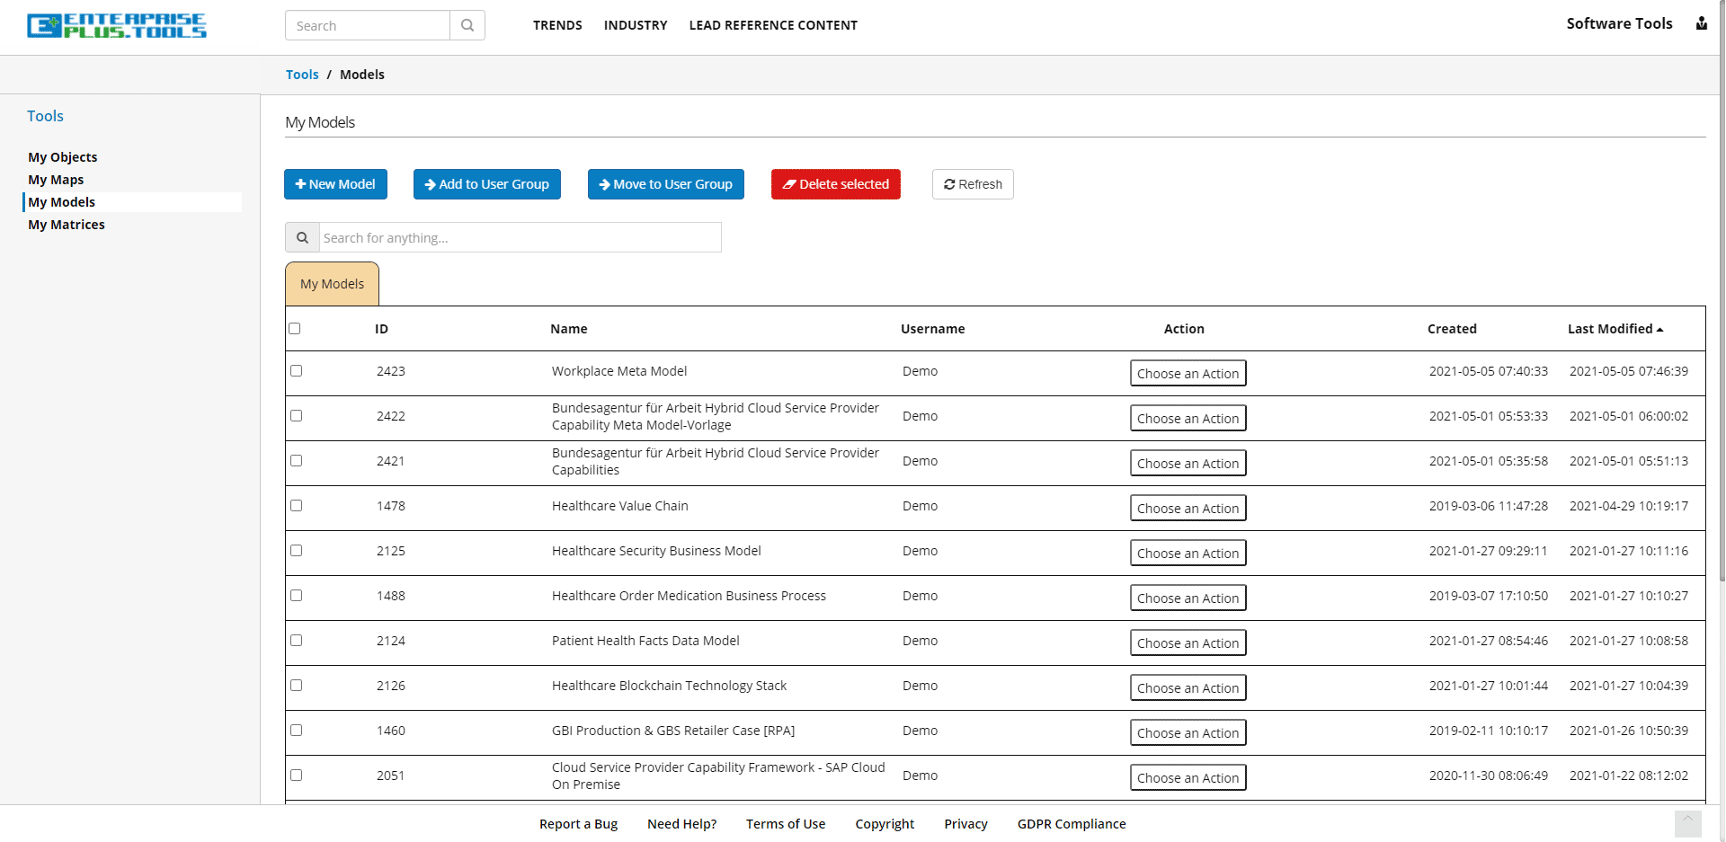Check Healthcare Blockchain Technology Stack row

296,685
